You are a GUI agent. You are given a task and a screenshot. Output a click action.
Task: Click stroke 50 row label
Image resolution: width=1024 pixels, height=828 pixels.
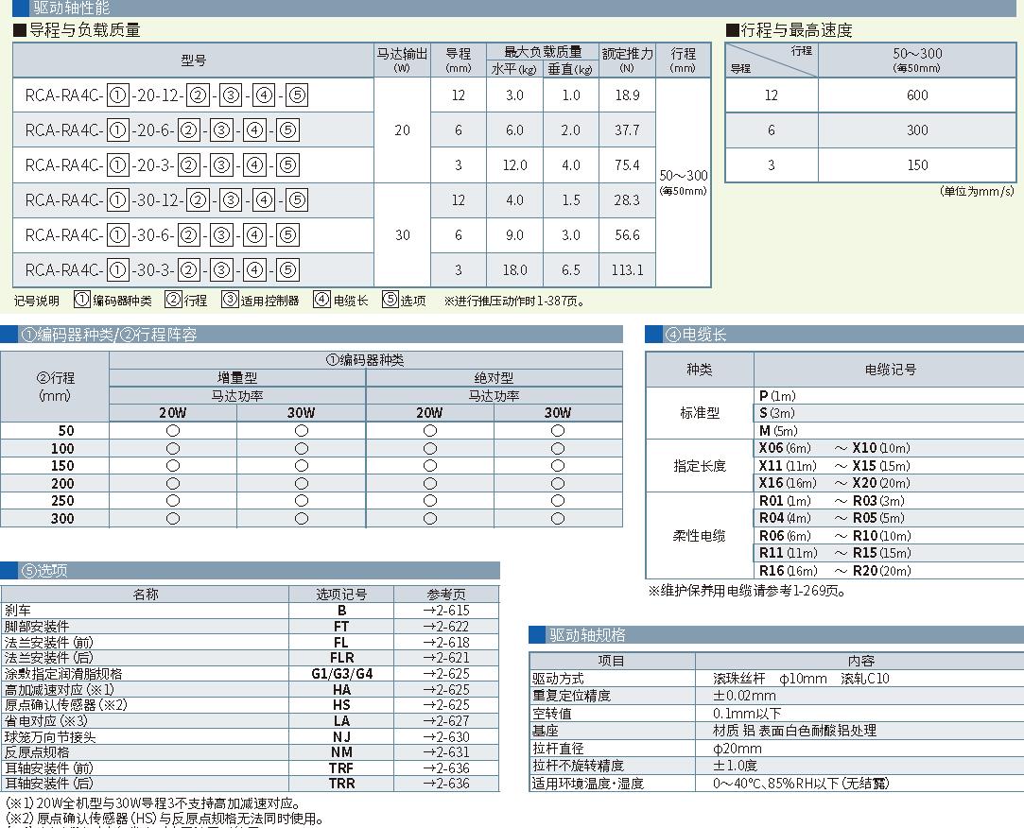[x=66, y=431]
